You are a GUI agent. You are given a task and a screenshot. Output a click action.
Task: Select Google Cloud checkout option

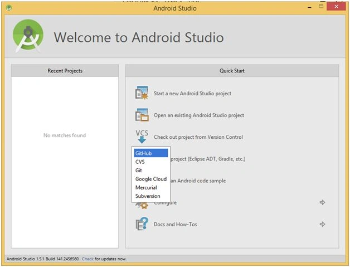click(x=151, y=179)
